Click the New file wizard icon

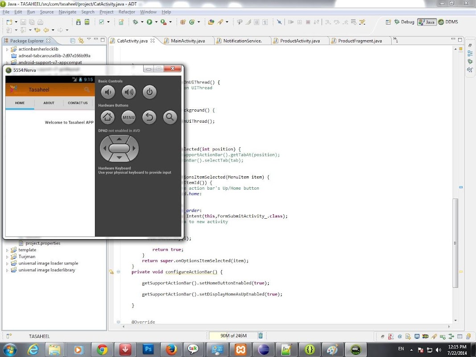coord(9,22)
